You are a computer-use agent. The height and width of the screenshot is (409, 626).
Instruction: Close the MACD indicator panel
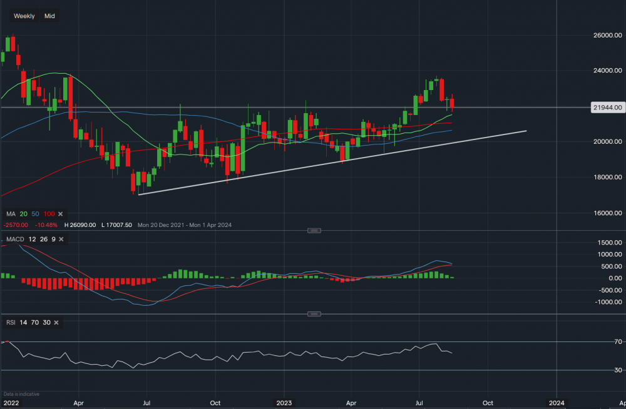tap(63, 240)
